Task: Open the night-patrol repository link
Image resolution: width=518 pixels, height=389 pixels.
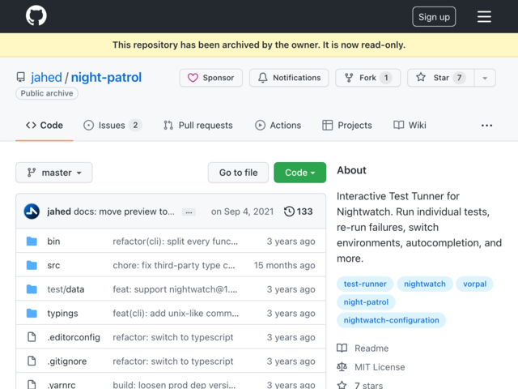Action: [x=106, y=78]
